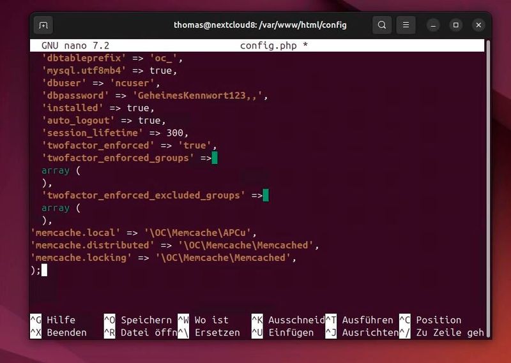Click the array keyword under twofactor_enforced_groups
The width and height of the screenshot is (511, 363).
(56, 170)
